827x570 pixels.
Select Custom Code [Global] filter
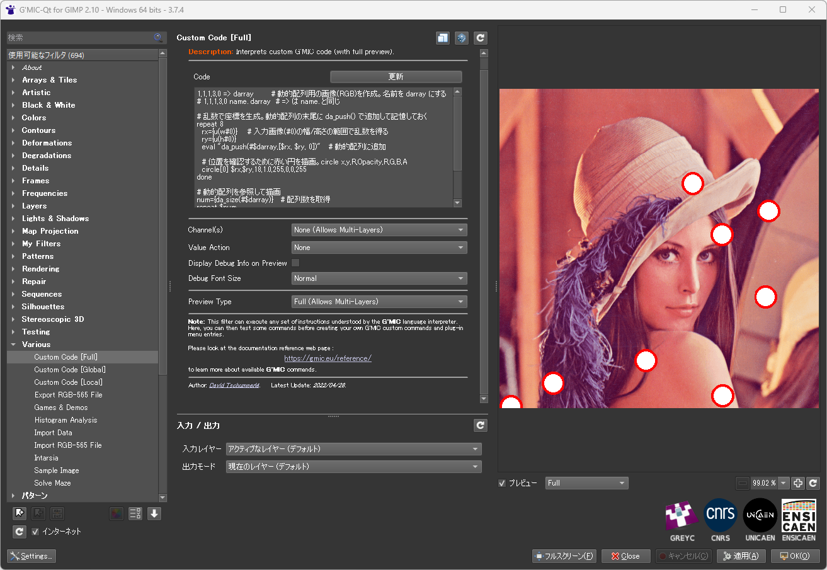pos(70,370)
